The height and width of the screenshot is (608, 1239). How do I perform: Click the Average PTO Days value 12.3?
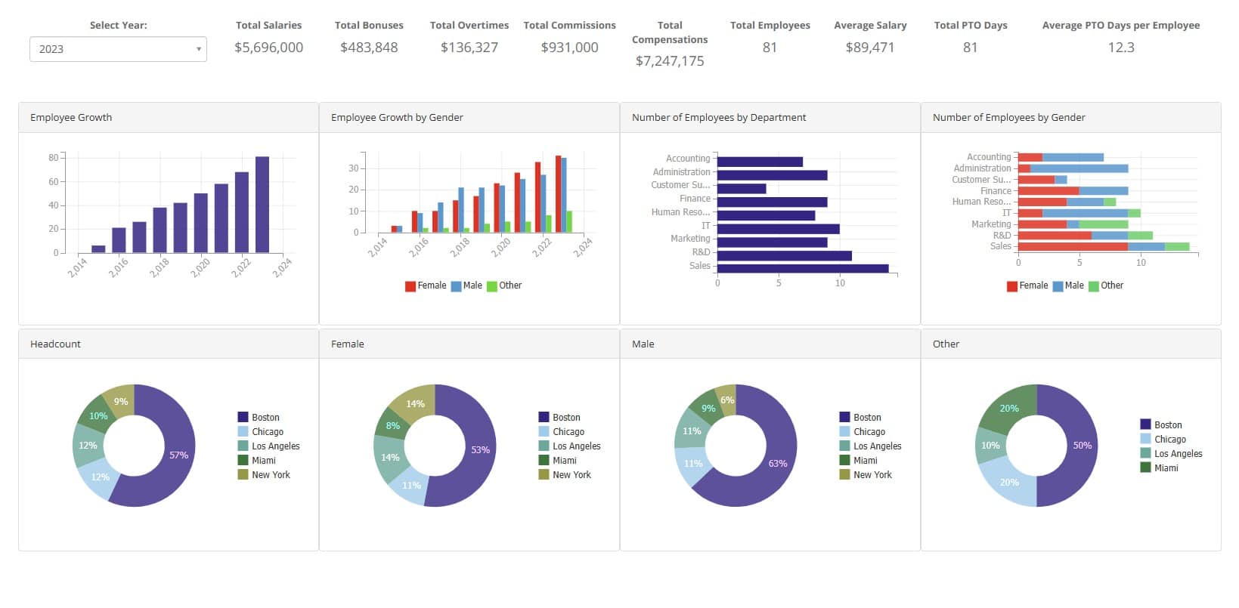point(1121,48)
